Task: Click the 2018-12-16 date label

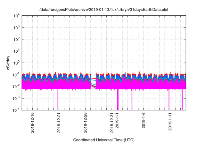Action: tap(32, 123)
